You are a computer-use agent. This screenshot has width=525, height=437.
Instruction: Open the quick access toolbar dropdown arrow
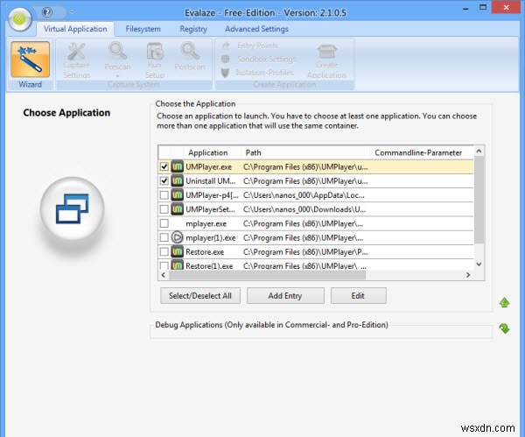pyautogui.click(x=72, y=13)
